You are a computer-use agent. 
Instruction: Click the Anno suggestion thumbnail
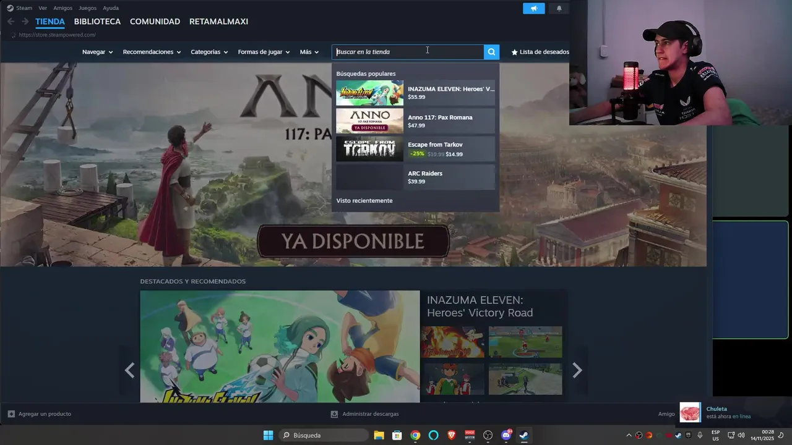tap(369, 121)
